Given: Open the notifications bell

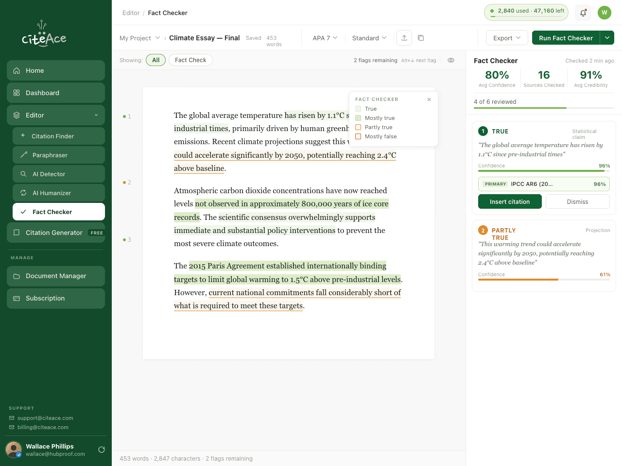Looking at the screenshot, I should [583, 13].
